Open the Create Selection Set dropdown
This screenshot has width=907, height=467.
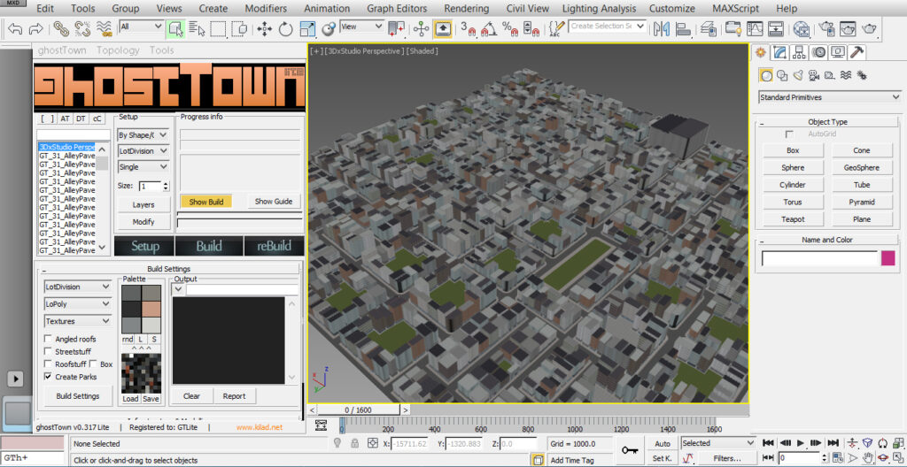pos(608,26)
